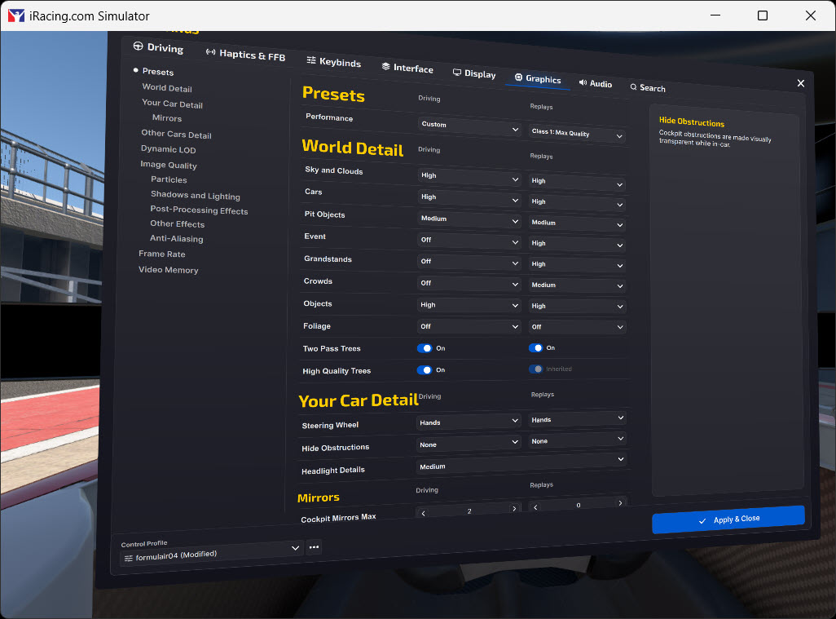
Task: Toggle High Quality Trees driving switch
Action: pos(425,370)
